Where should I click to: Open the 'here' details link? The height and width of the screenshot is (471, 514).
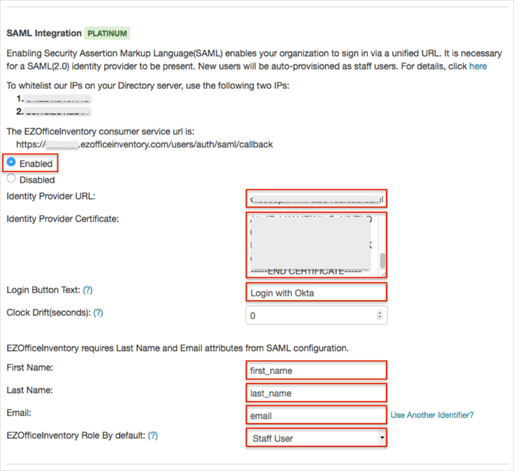coord(478,66)
